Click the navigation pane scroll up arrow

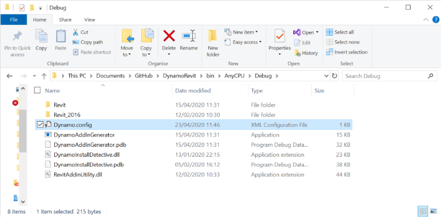pos(23,89)
